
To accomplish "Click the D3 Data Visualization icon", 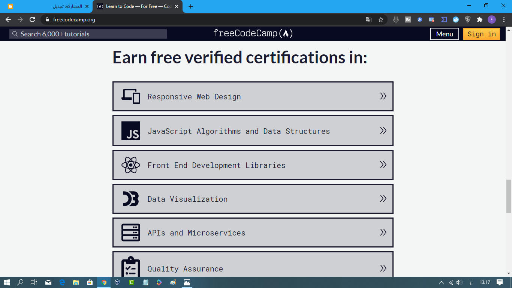I will click(131, 199).
